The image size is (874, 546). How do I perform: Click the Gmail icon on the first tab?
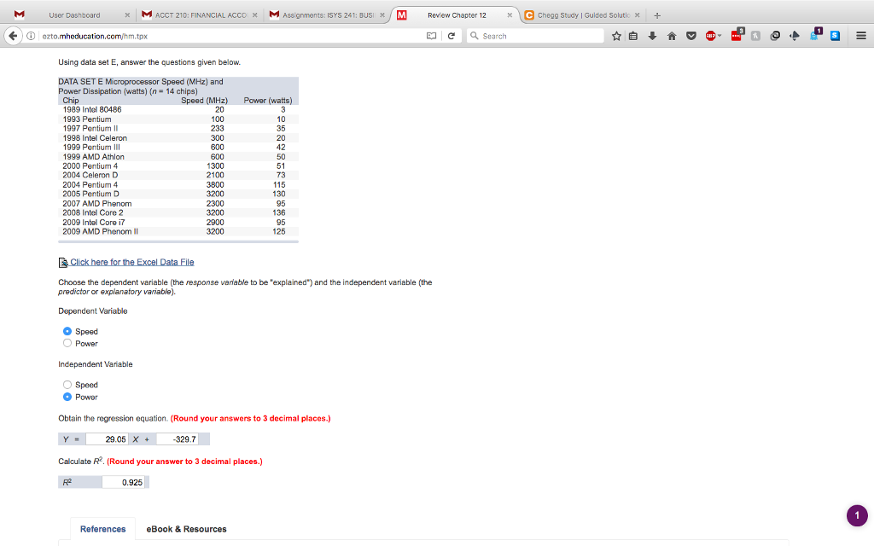click(x=19, y=15)
